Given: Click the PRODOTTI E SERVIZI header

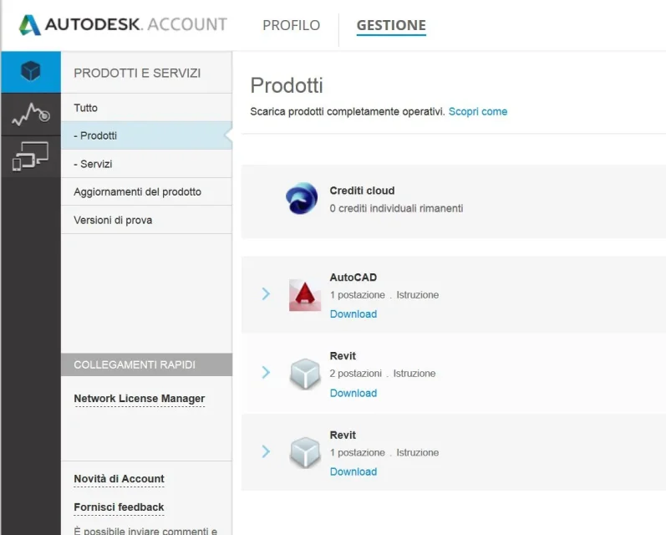Looking at the screenshot, I should 137,73.
